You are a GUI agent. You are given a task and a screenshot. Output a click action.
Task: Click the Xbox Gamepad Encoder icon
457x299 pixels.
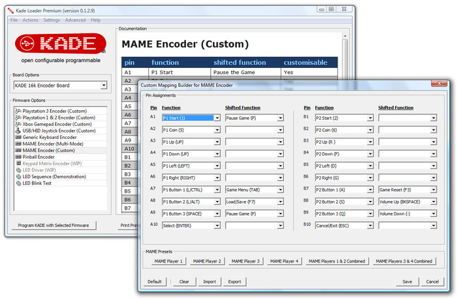[18, 124]
